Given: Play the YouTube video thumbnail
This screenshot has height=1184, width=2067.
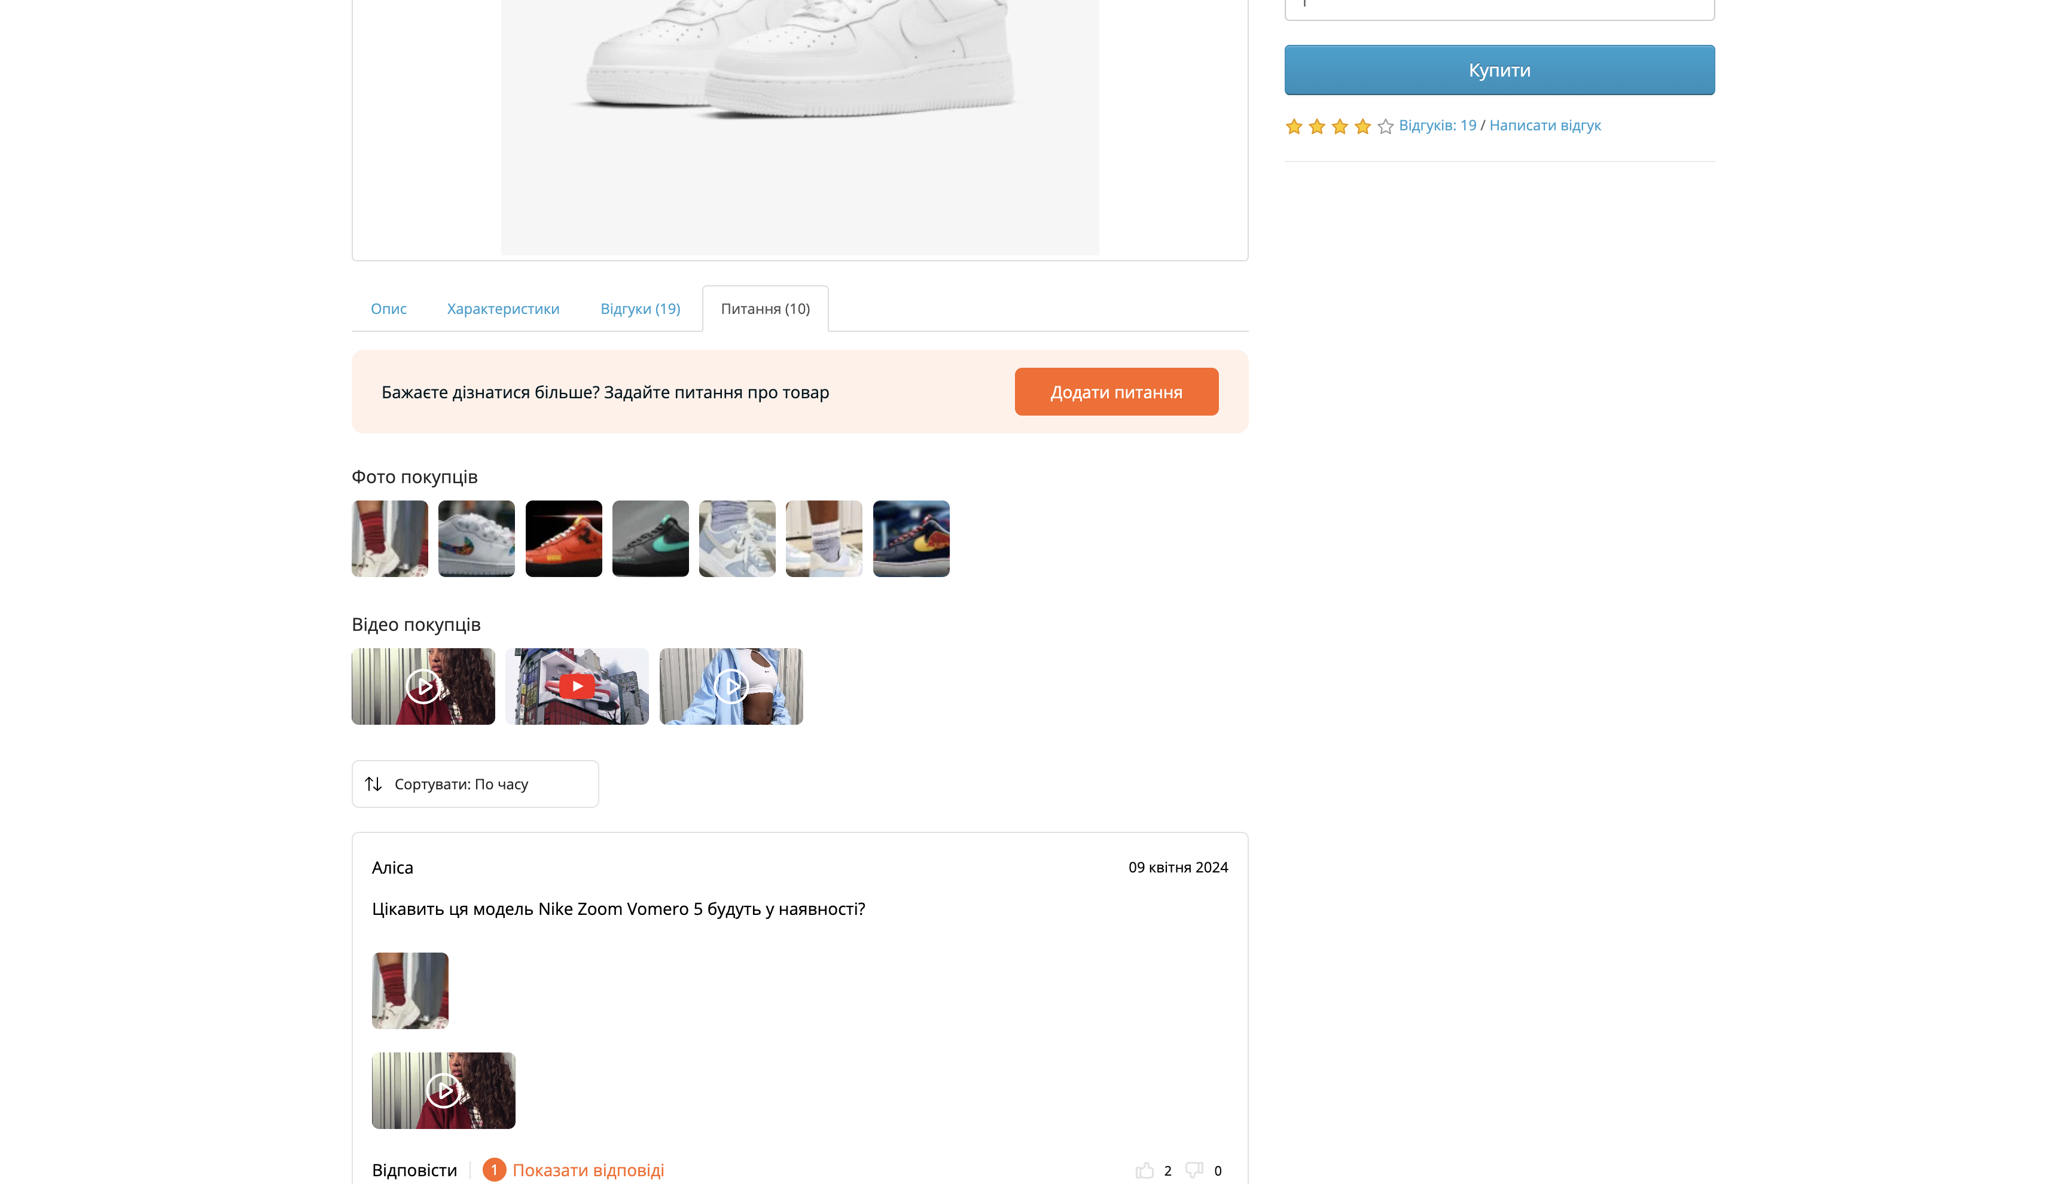Looking at the screenshot, I should [x=577, y=686].
